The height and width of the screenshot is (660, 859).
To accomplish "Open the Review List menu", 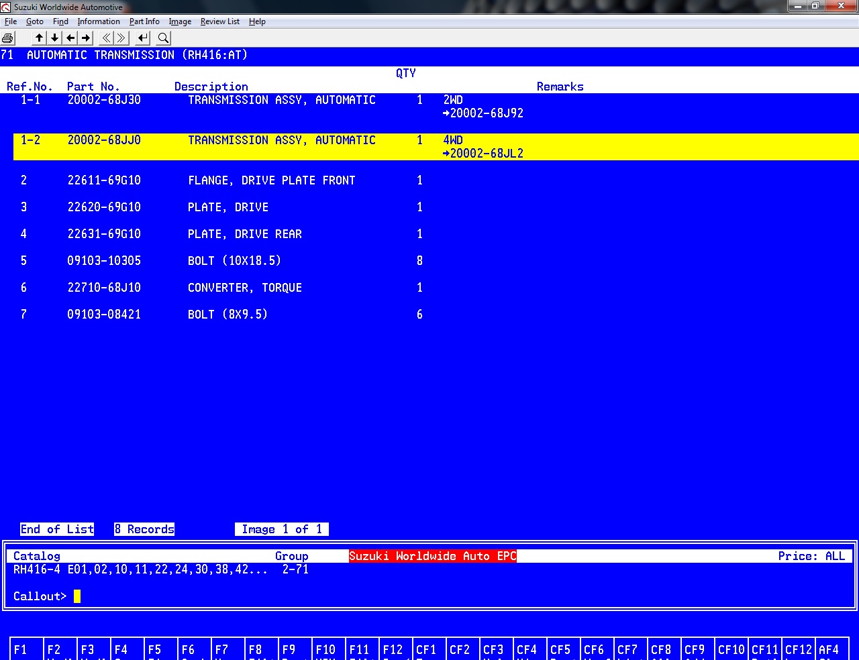I will tap(220, 21).
